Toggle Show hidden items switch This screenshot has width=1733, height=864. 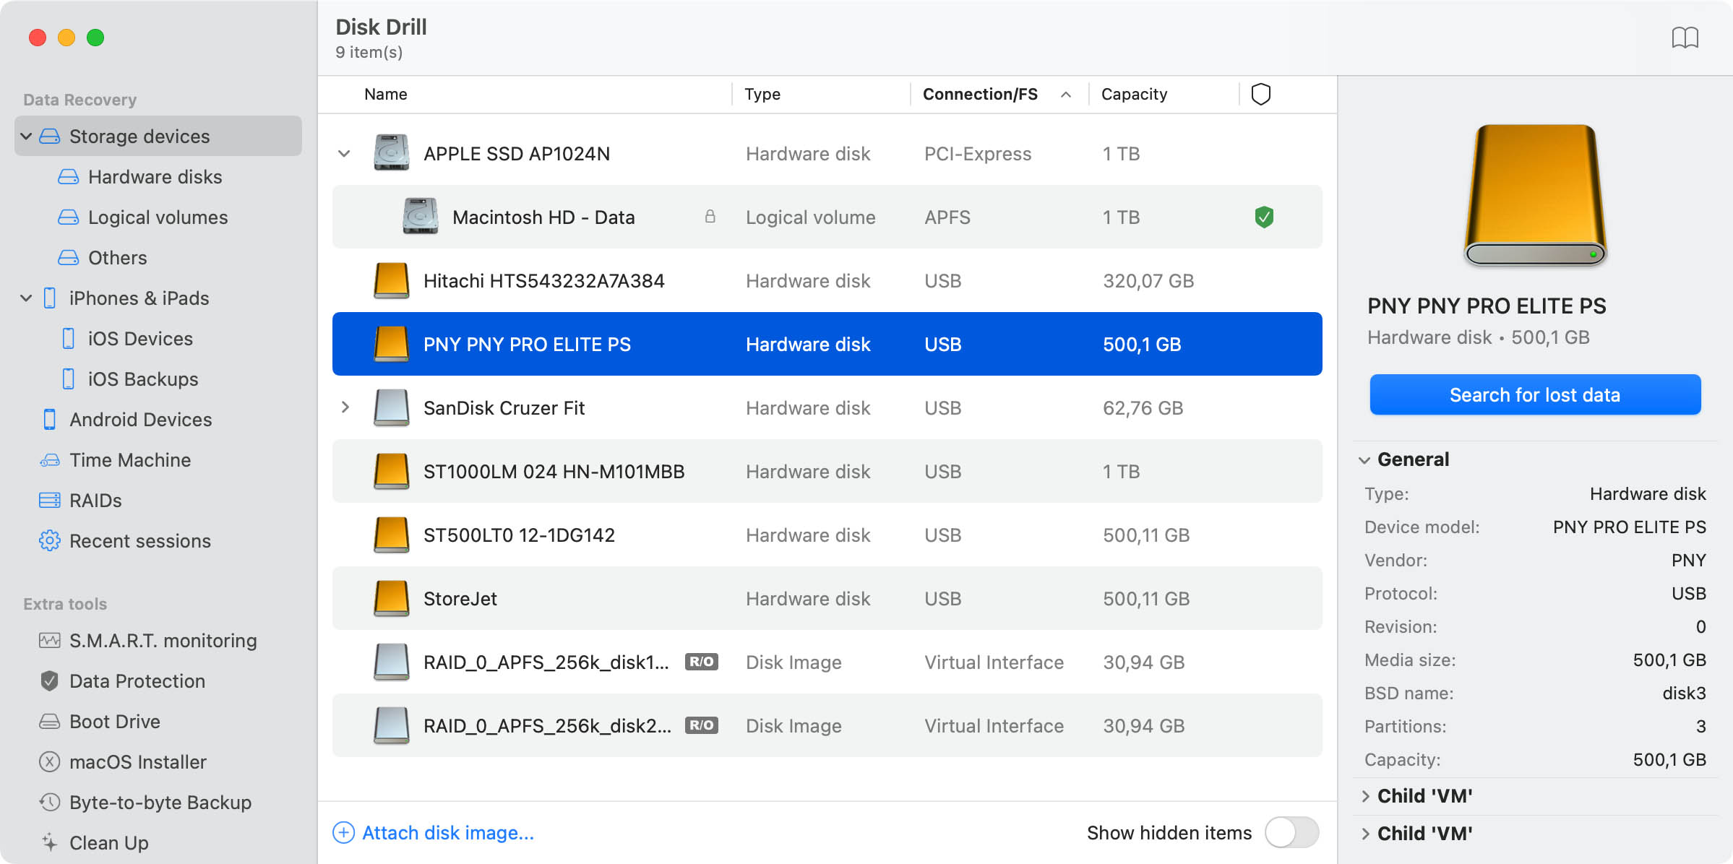[1291, 832]
